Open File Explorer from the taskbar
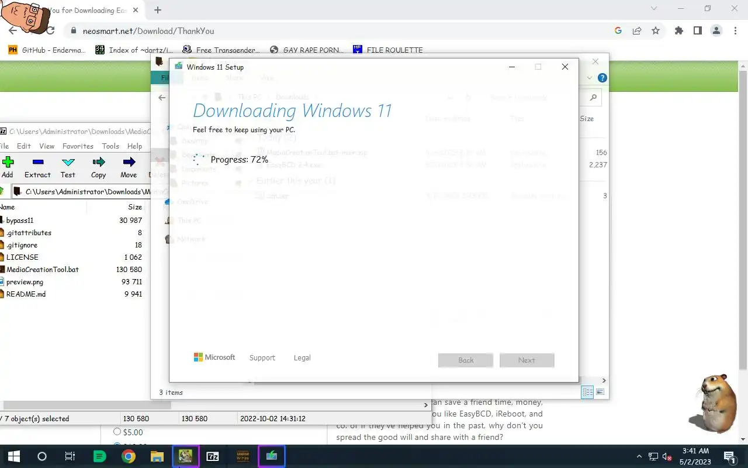Image resolution: width=748 pixels, height=468 pixels. (x=157, y=456)
